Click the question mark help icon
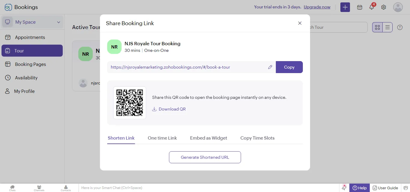 pyautogui.click(x=400, y=27)
